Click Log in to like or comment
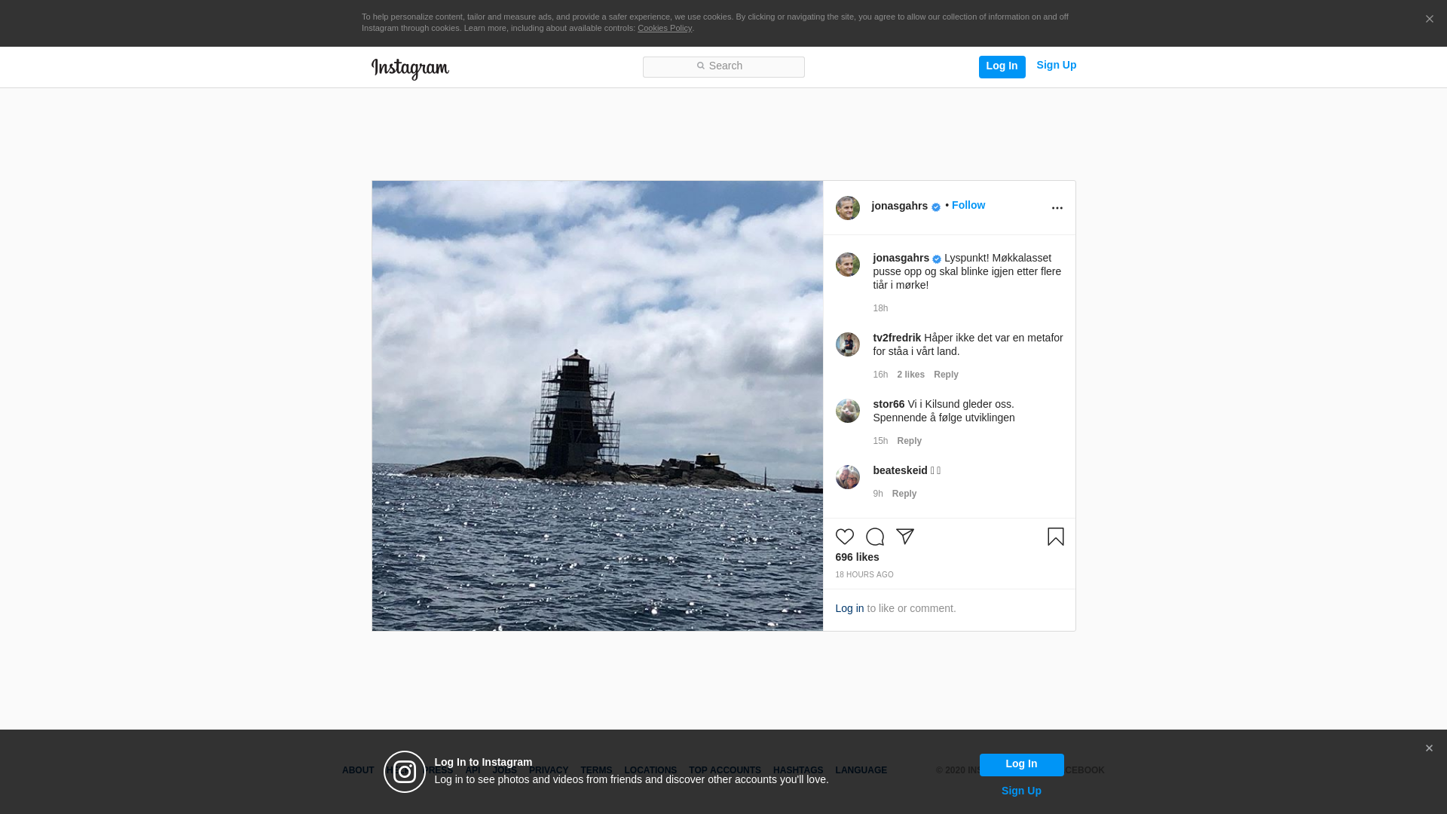The image size is (1447, 814). (849, 609)
